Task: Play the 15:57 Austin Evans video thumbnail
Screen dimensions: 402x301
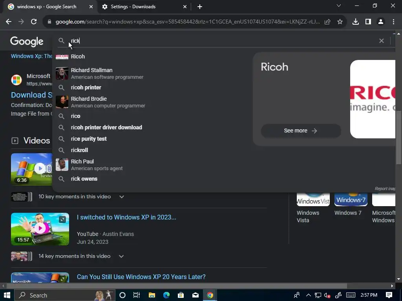Action: [40, 229]
